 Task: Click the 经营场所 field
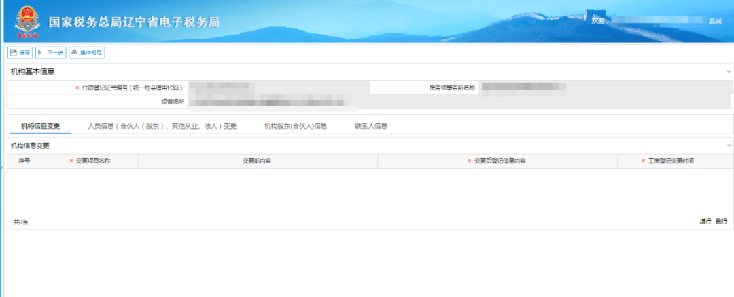click(459, 101)
